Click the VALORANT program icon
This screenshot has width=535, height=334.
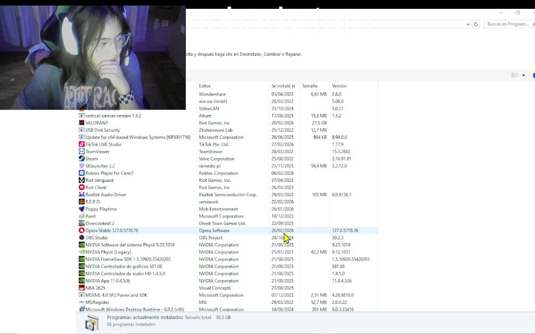[82, 122]
